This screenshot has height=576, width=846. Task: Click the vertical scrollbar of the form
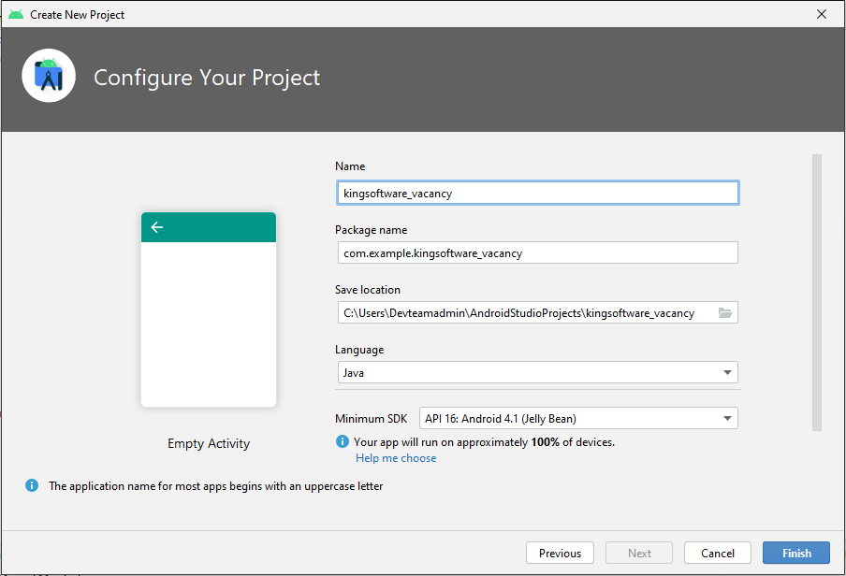click(816, 290)
